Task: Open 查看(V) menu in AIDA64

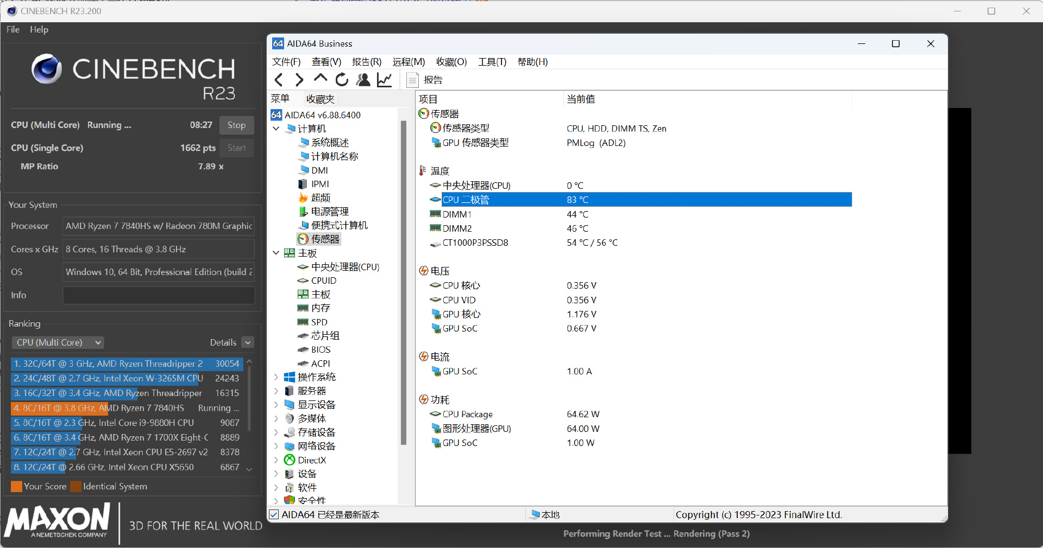Action: click(x=326, y=62)
